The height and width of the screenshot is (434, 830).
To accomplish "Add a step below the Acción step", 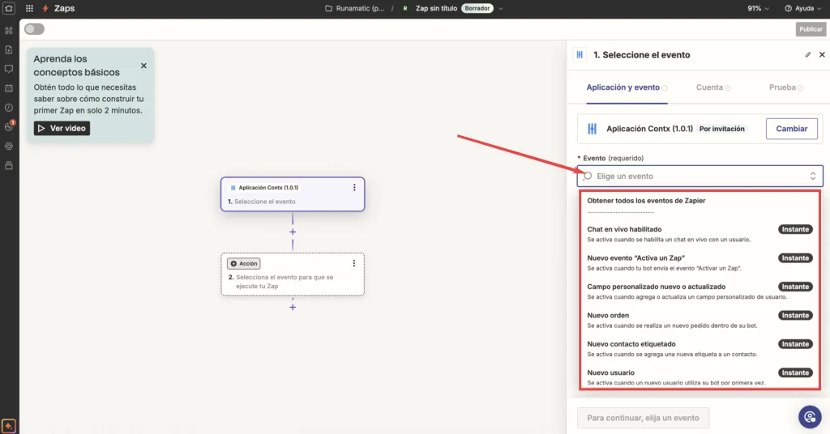I will [293, 307].
